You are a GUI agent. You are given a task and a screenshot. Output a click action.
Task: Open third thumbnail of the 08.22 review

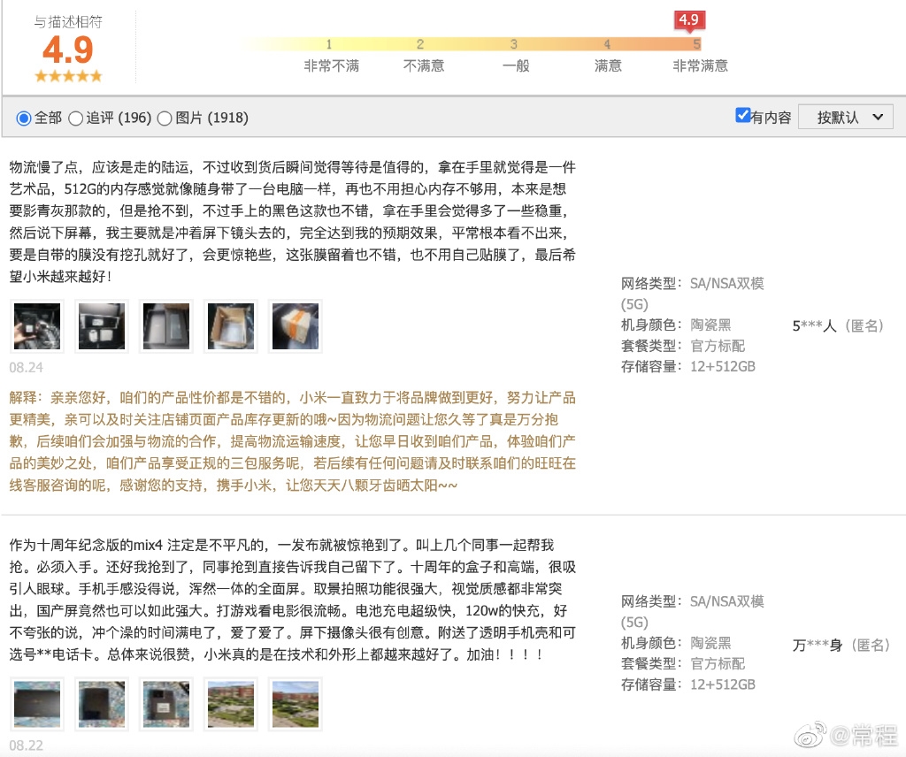(x=166, y=704)
